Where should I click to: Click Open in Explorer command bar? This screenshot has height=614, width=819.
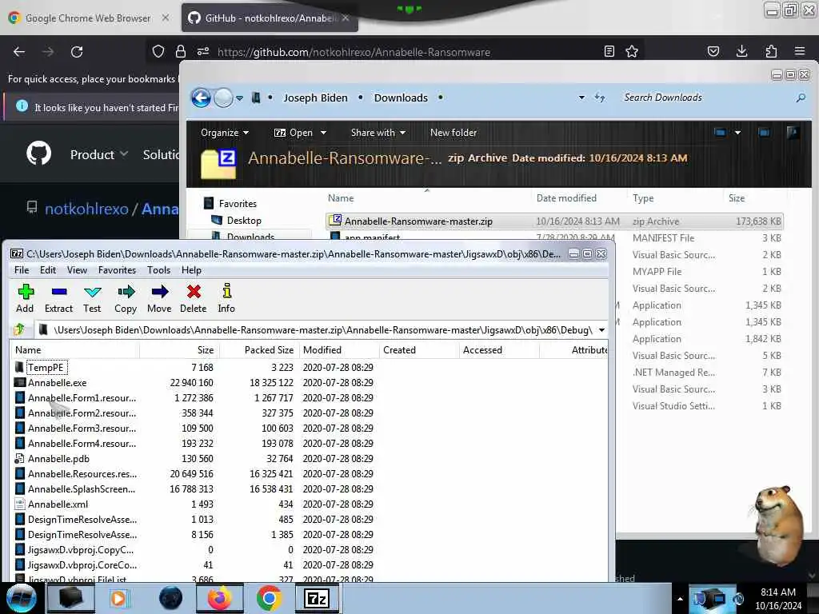tap(294, 133)
